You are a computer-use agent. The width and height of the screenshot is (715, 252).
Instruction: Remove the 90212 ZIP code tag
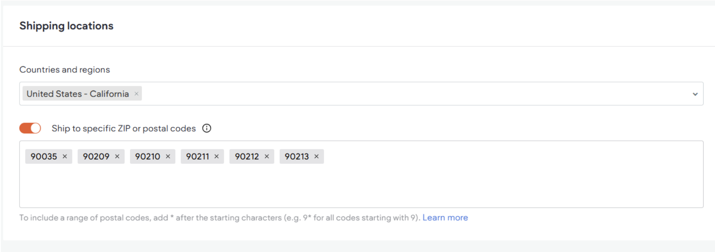tap(267, 156)
